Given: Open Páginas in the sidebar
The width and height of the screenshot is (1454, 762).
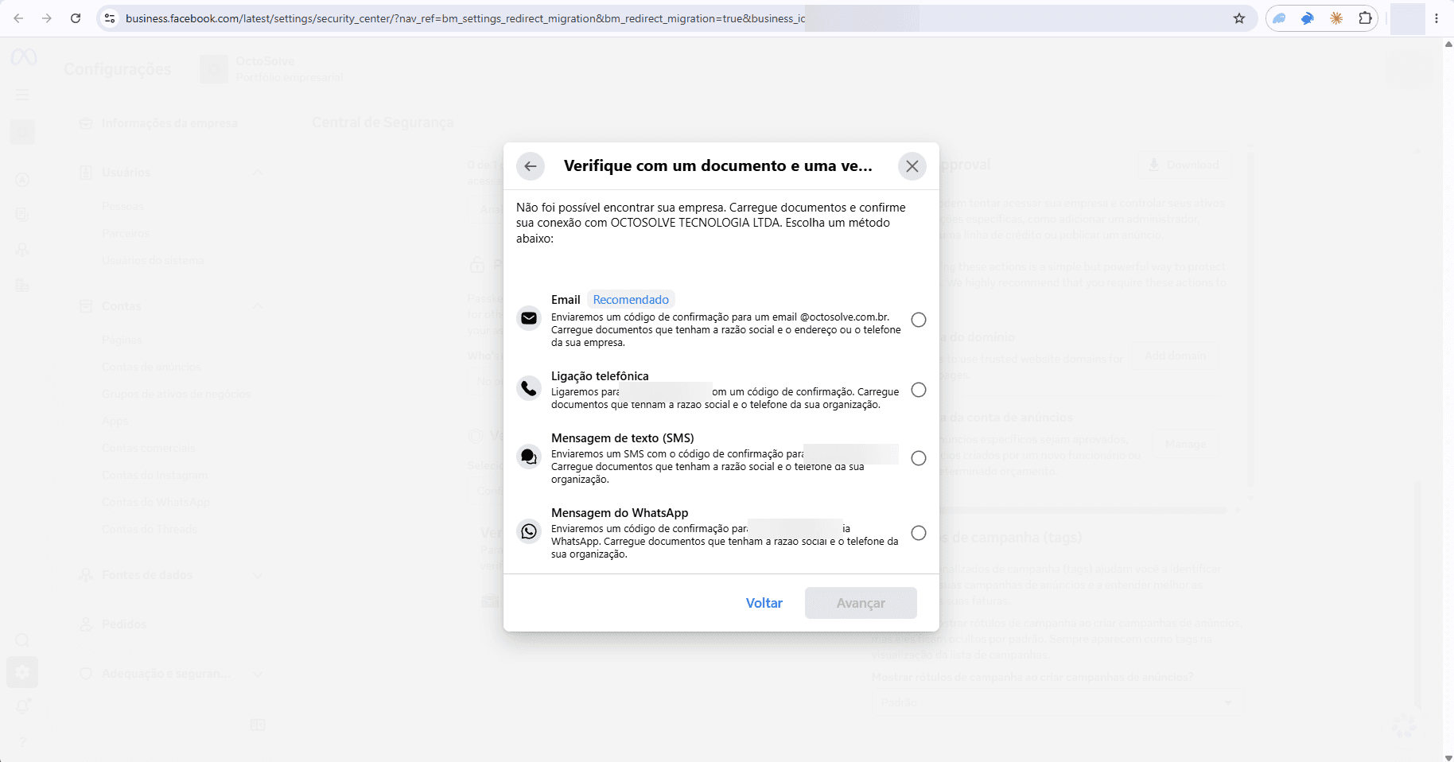Looking at the screenshot, I should tap(122, 340).
